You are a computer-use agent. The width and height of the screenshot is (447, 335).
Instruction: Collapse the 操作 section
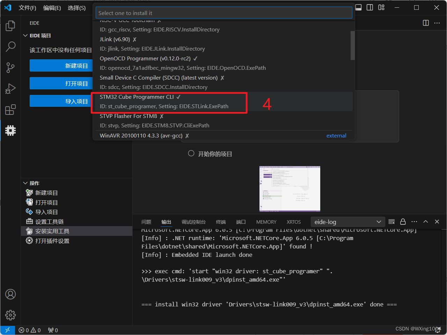25,183
